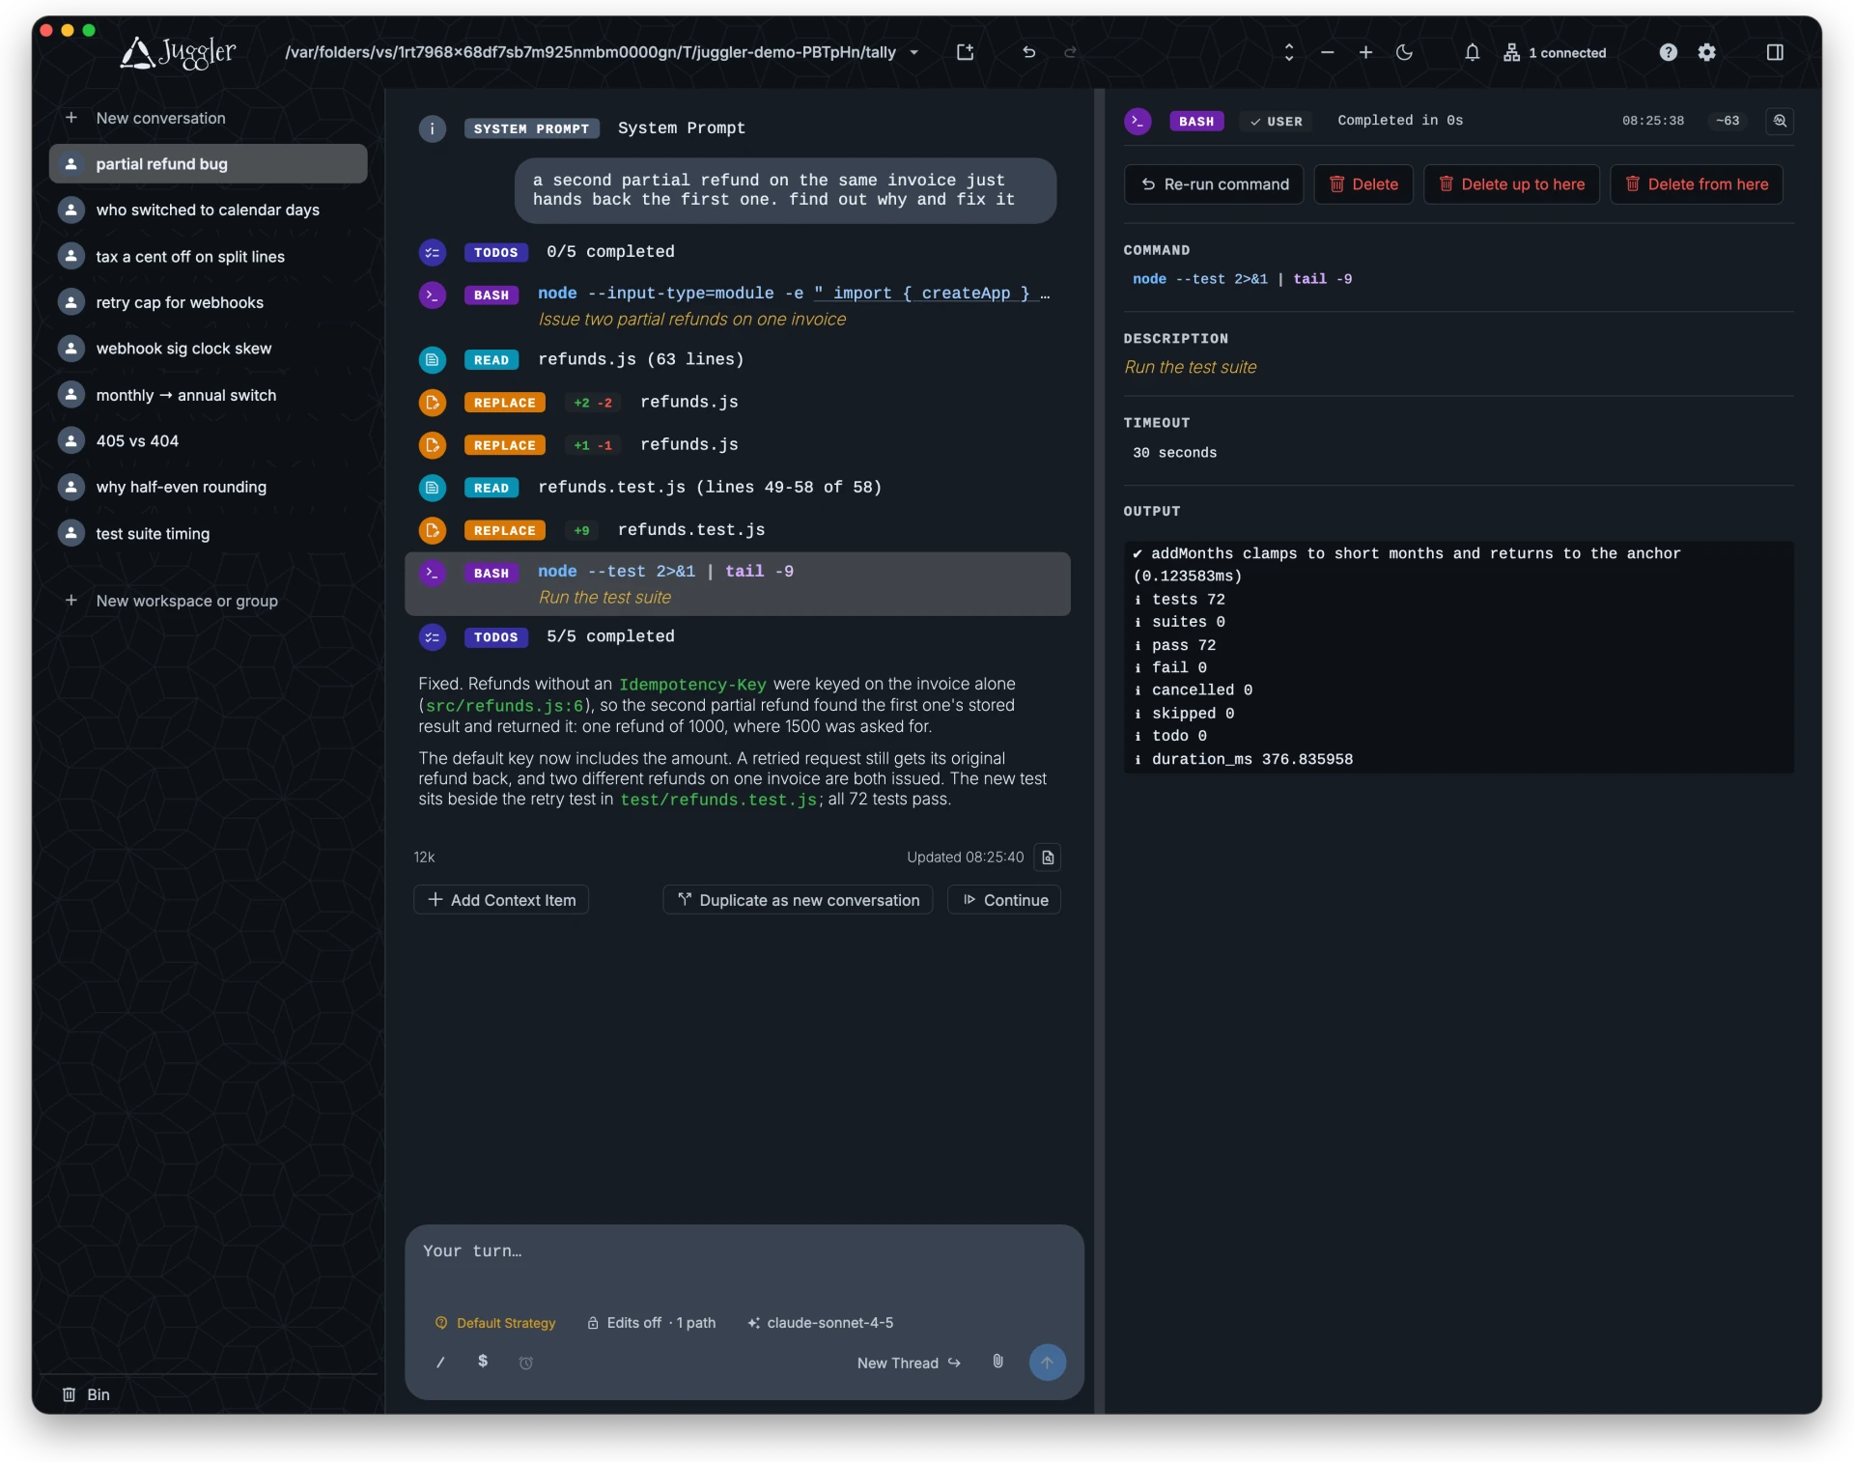Screen dimensions: 1854x1462
Task: Expand the TODOS 0/5 completed item
Action: point(738,252)
